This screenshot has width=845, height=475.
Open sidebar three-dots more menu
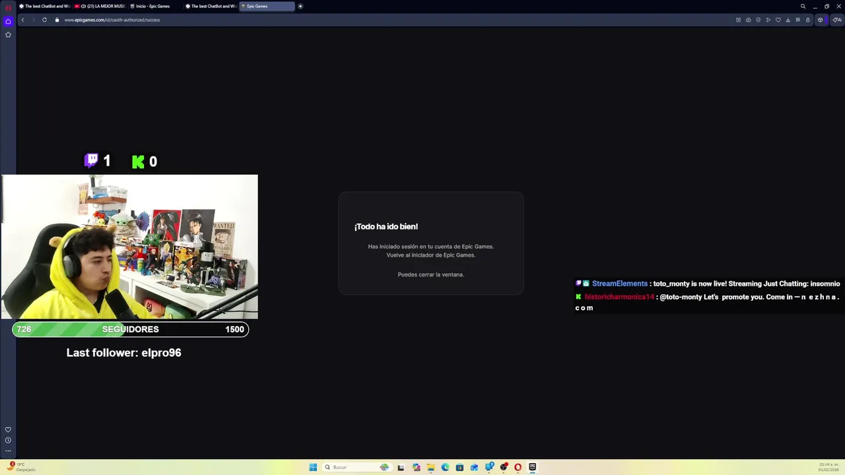click(8, 451)
